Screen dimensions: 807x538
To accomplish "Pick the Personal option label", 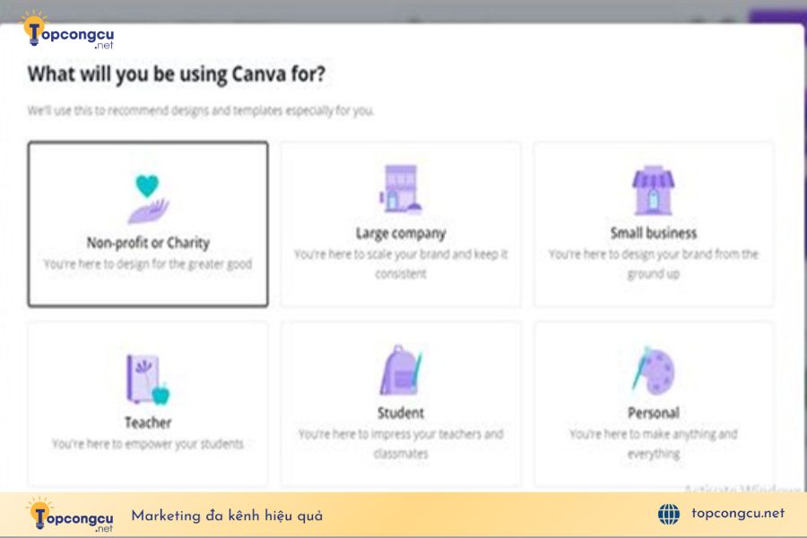I will click(654, 412).
